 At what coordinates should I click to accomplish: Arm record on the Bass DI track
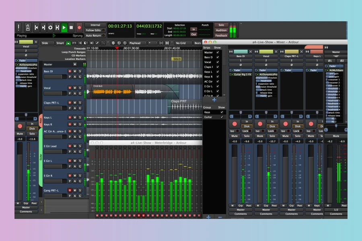[x=70, y=71]
